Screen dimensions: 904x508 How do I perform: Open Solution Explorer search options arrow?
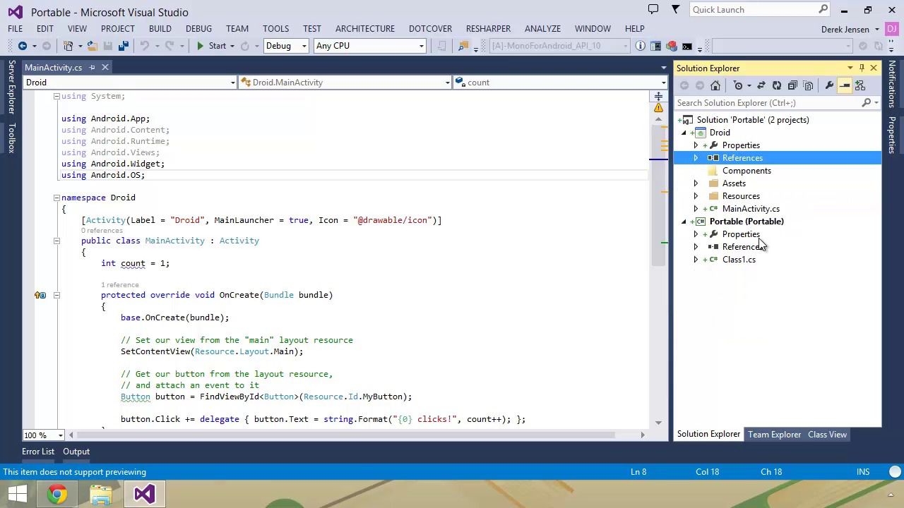tap(876, 103)
